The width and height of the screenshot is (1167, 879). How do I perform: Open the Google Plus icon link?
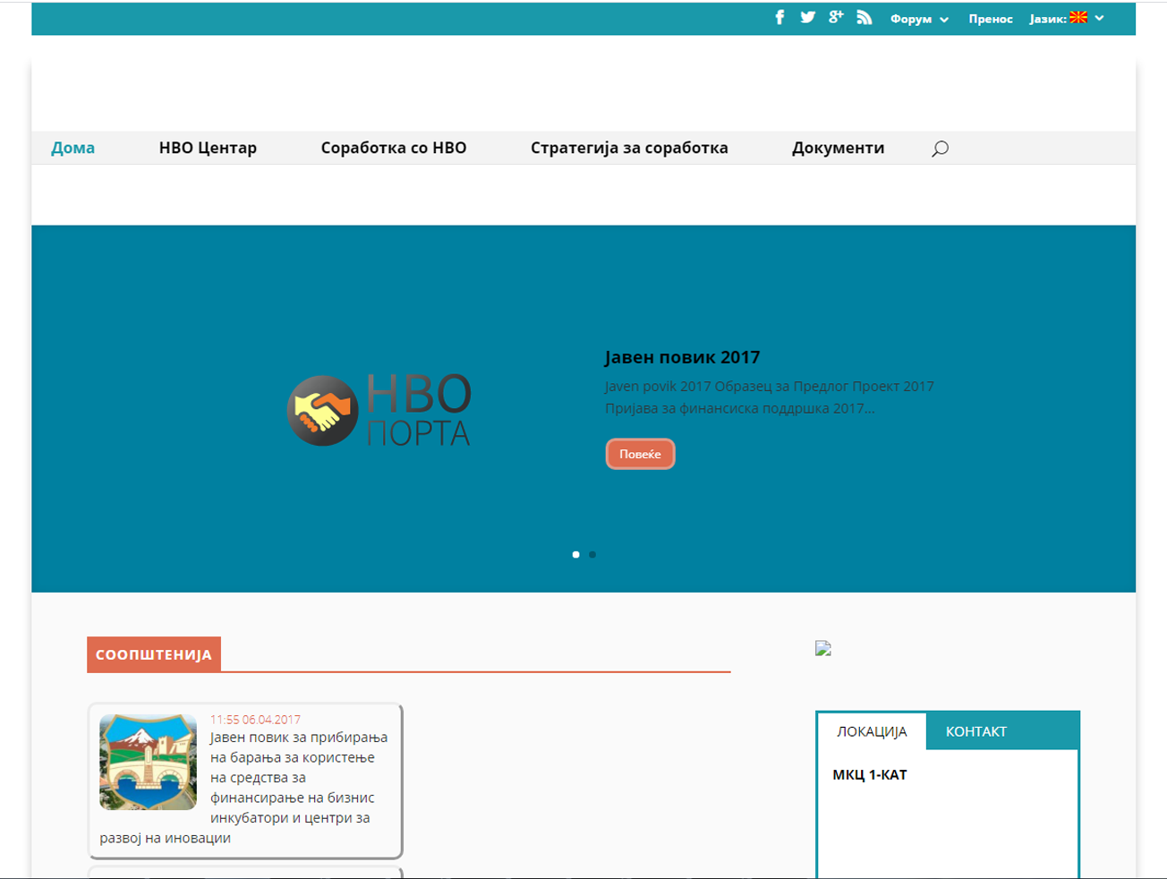click(x=836, y=18)
